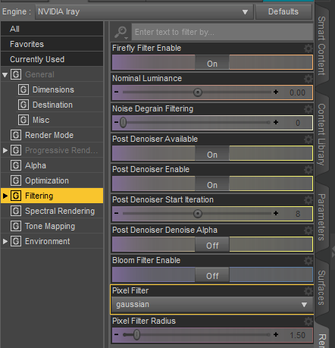
Task: Click the Defaults button
Action: pyautogui.click(x=283, y=11)
